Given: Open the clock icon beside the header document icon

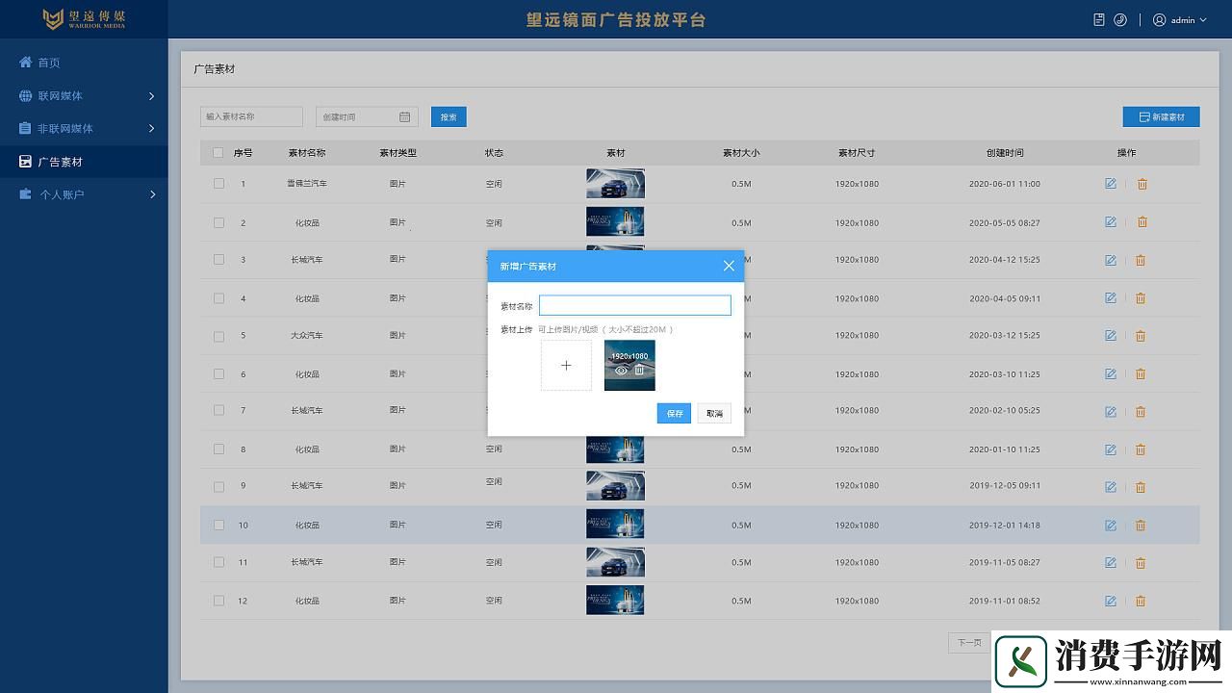Looking at the screenshot, I should [1119, 18].
